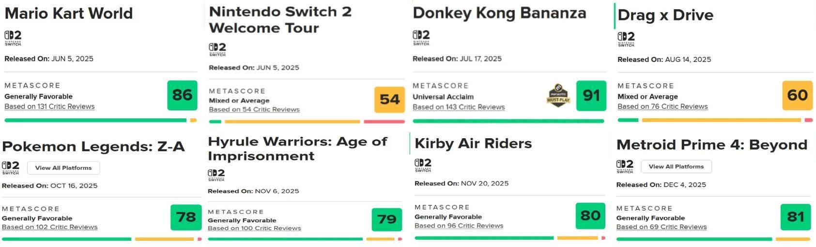
Task: Click the Metacritic Must-Play badge
Action: point(558,95)
